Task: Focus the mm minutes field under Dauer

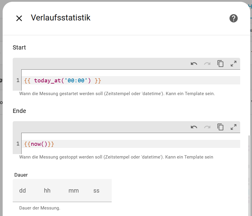Action: click(x=74, y=191)
